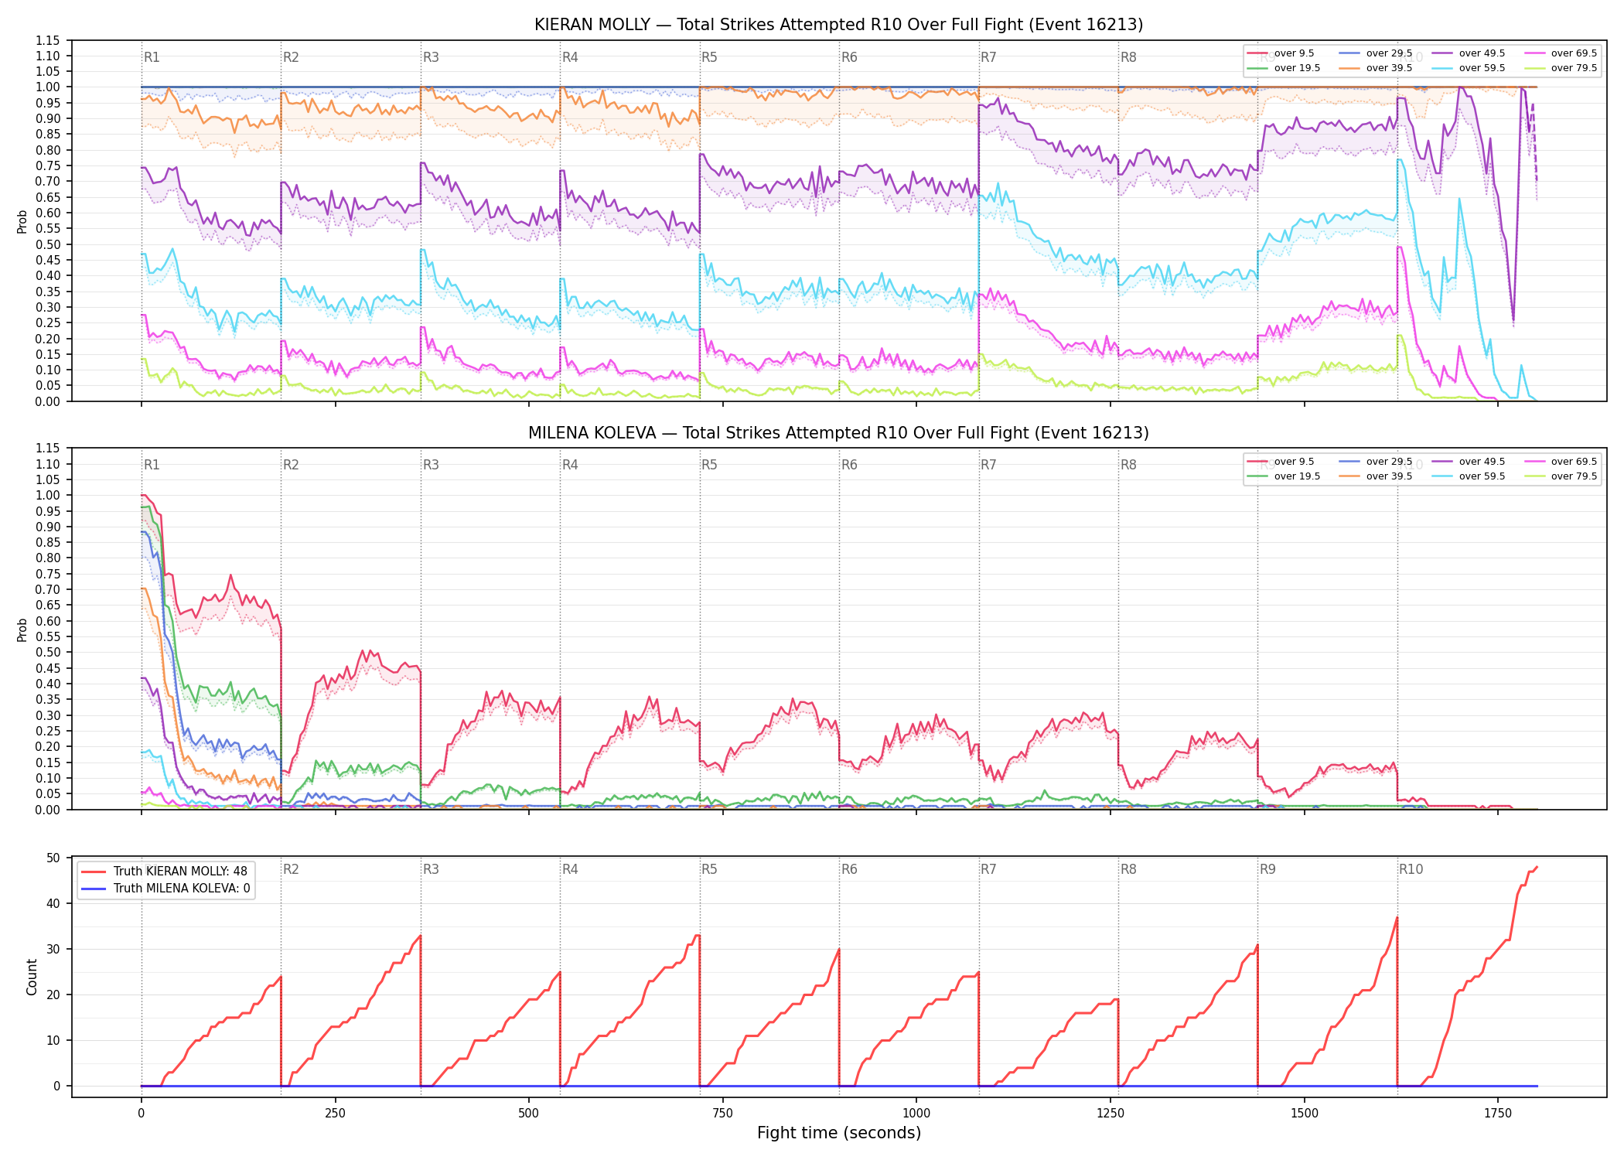Image resolution: width=1624 pixels, height=1160 pixels.
Task: Select 'over 69.5' legend entry in KIERAN MOLLY chart
Action: 1561,53
